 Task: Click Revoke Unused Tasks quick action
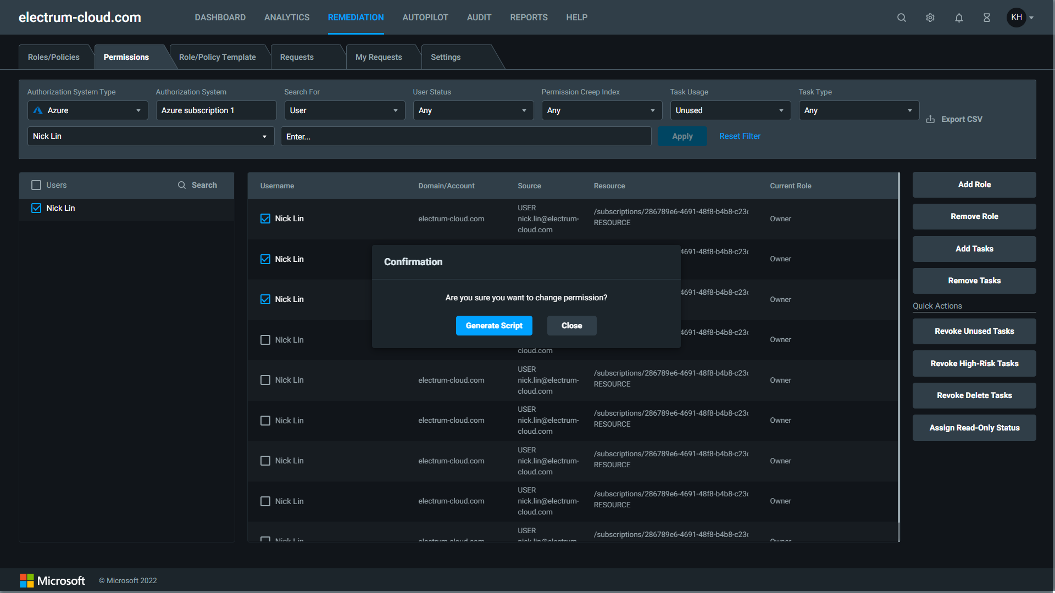tap(974, 331)
